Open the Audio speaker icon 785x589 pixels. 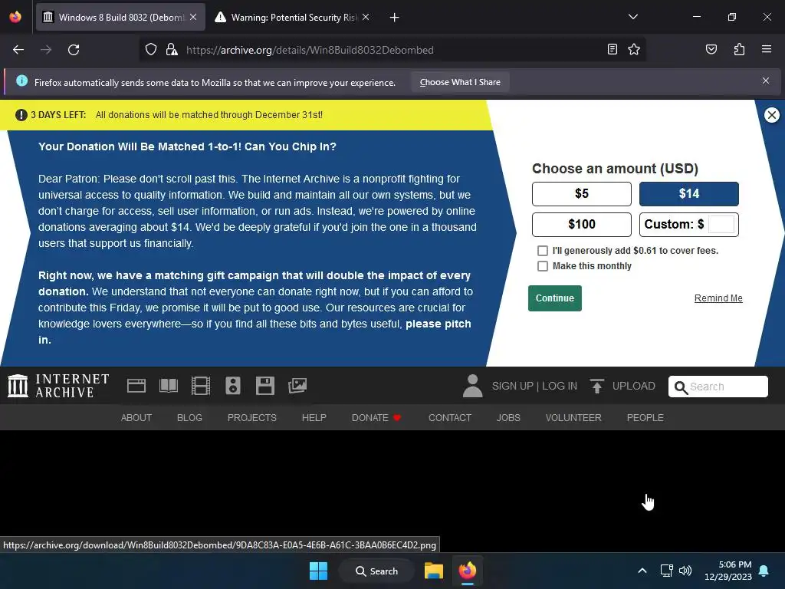(233, 386)
